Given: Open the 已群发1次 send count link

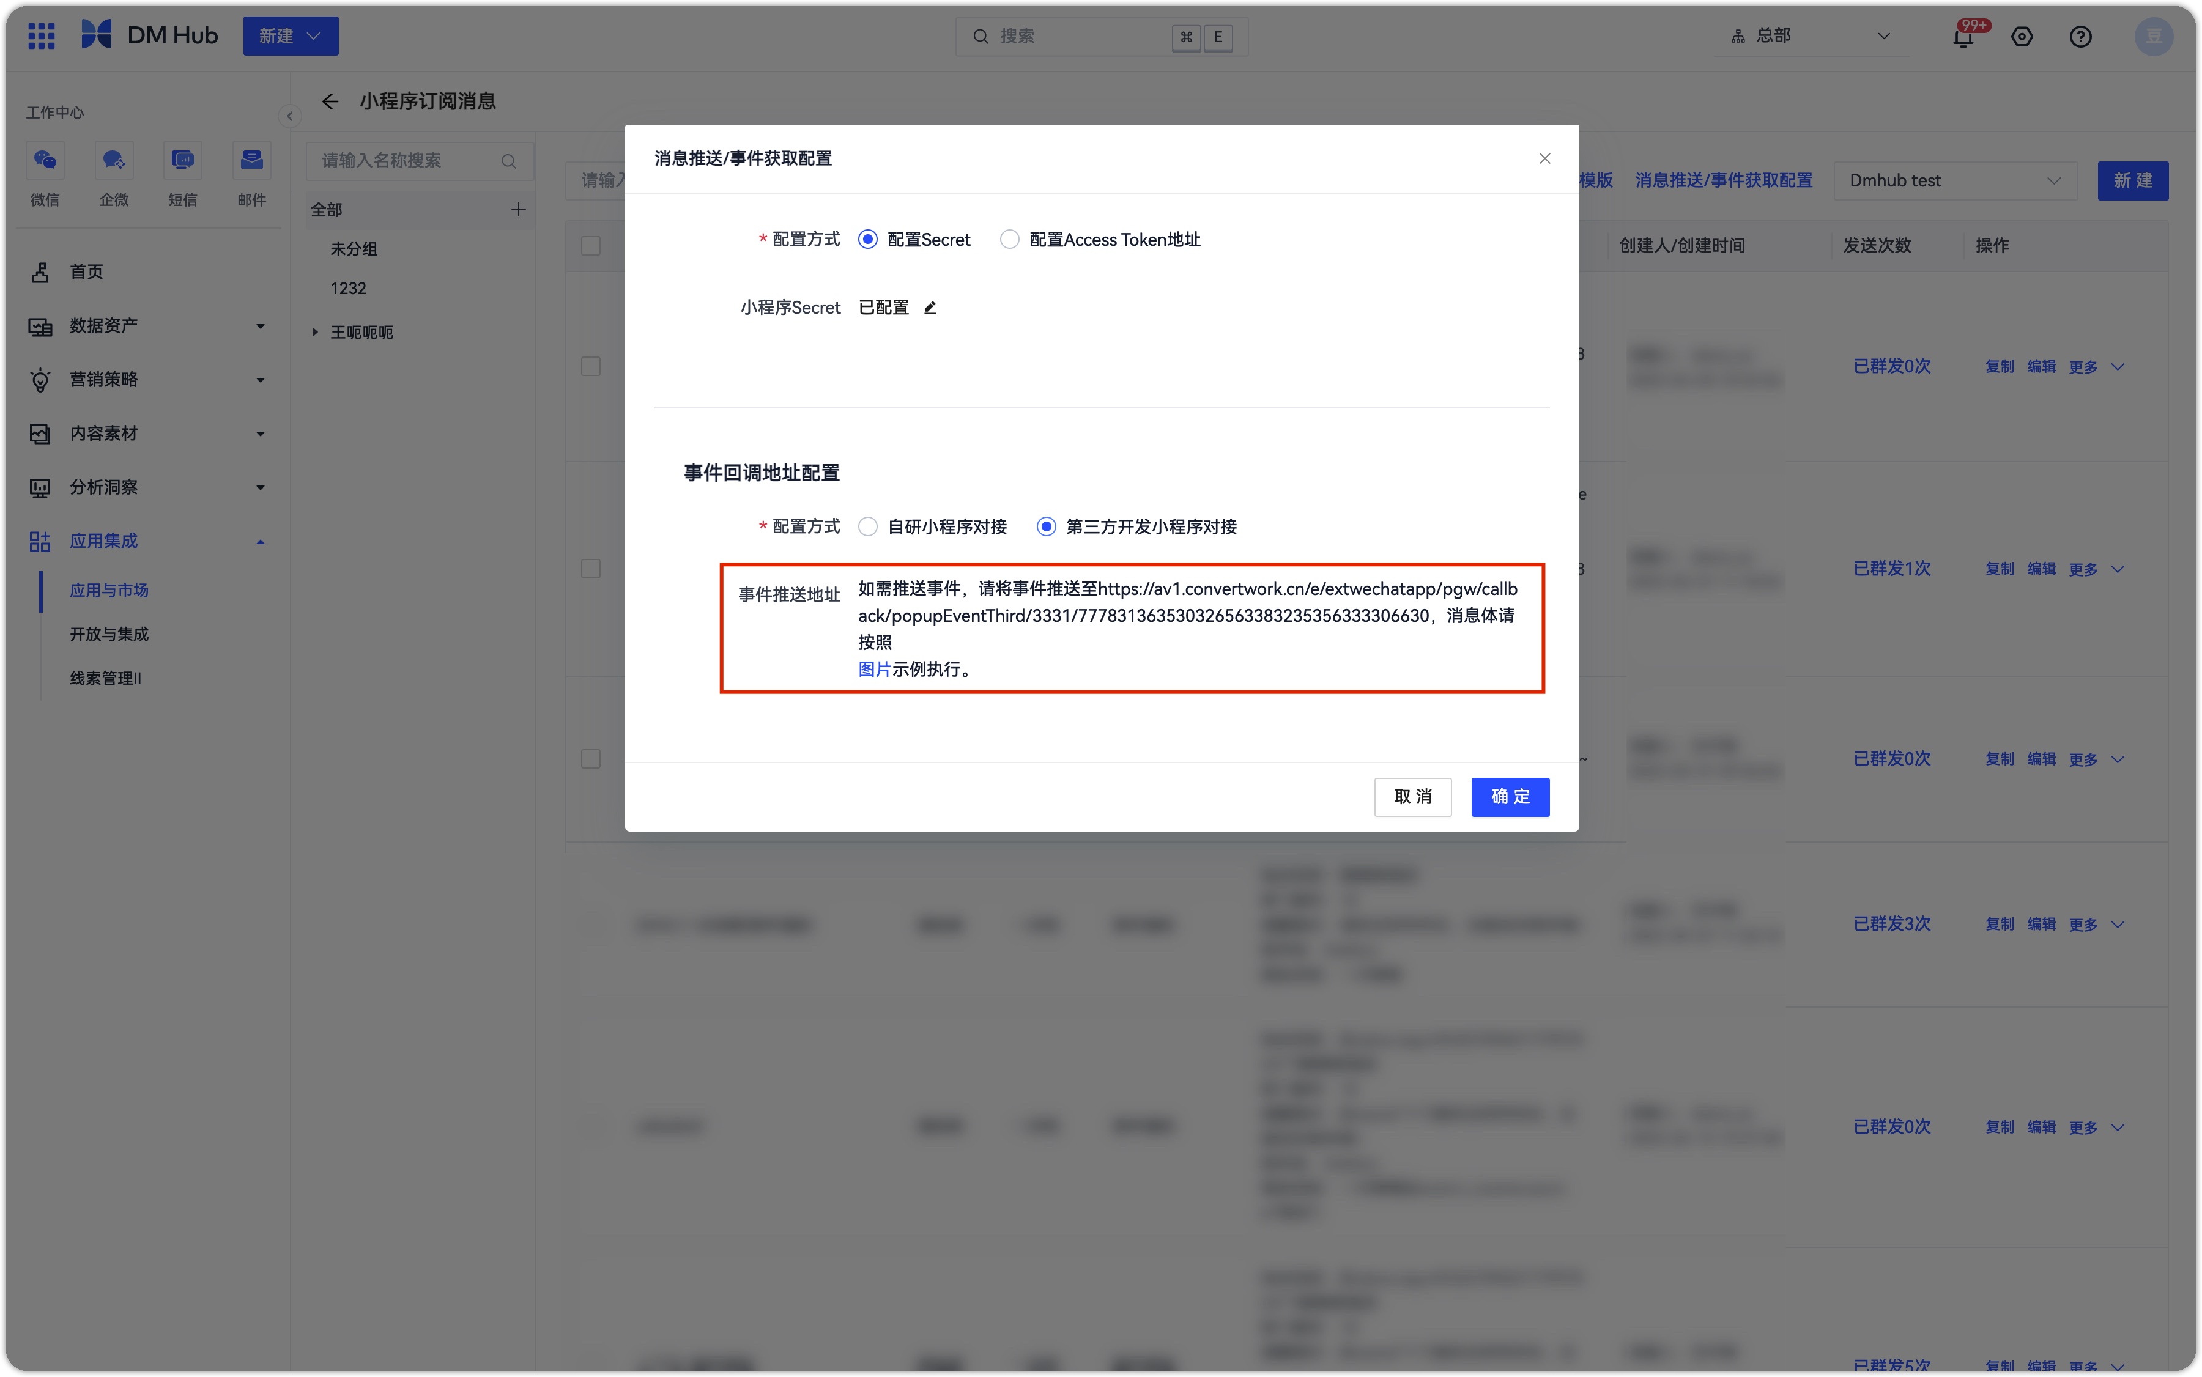Looking at the screenshot, I should click(x=1891, y=568).
